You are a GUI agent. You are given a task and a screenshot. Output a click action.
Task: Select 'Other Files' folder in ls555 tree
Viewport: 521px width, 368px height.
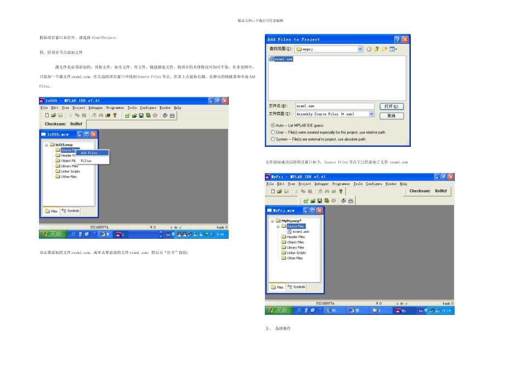66,177
